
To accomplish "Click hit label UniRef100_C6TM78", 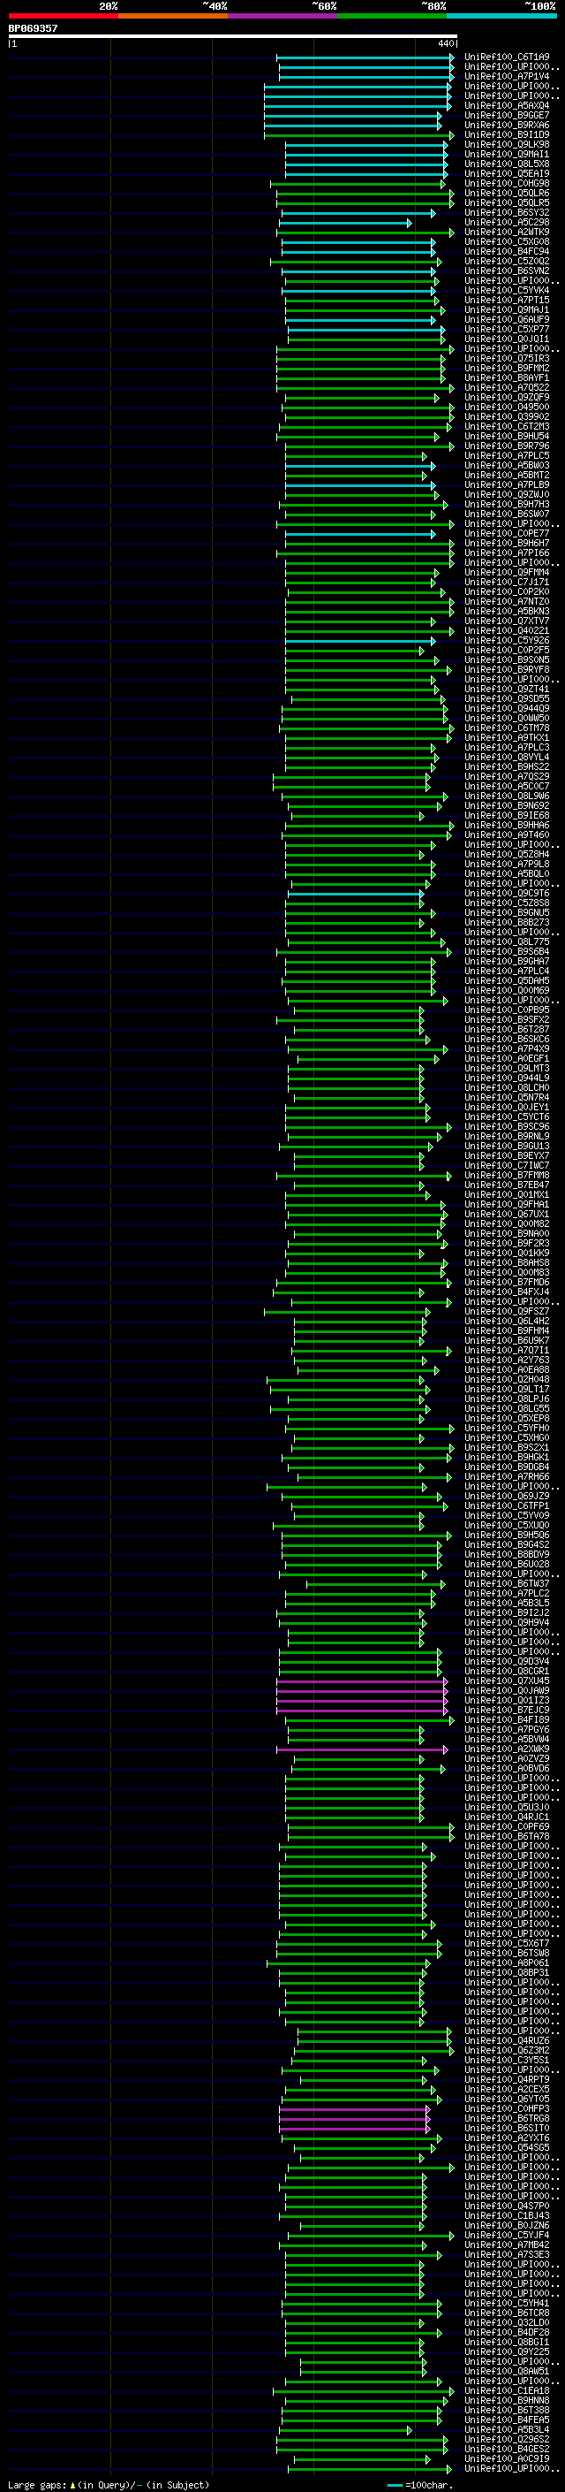I will (x=506, y=728).
